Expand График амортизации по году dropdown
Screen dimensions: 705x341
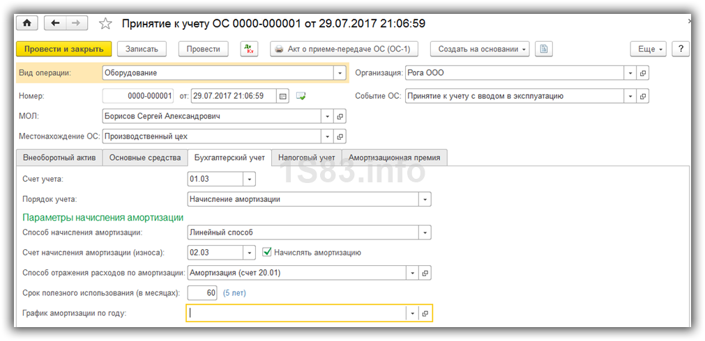tap(413, 314)
